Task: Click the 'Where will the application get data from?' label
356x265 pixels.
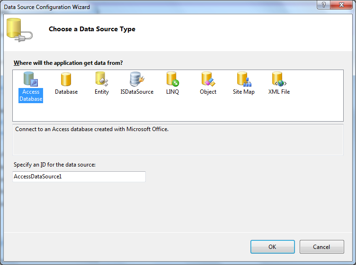Action: pos(68,63)
